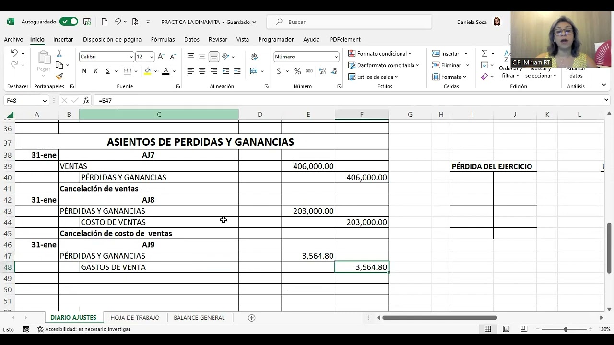614x345 pixels.
Task: Toggle italic with the K button
Action: tap(96, 71)
